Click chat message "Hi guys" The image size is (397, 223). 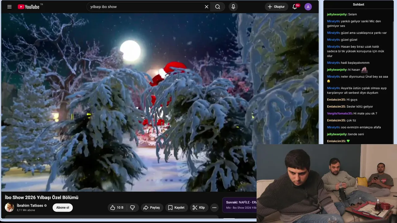[352, 100]
